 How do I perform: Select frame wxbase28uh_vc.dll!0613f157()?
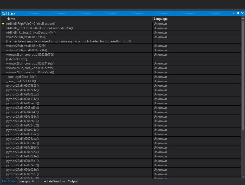pos(26,37)
